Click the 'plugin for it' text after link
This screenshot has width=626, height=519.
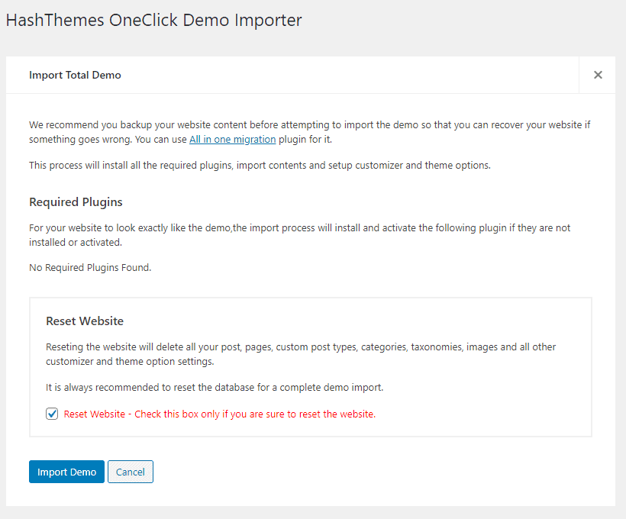point(305,140)
